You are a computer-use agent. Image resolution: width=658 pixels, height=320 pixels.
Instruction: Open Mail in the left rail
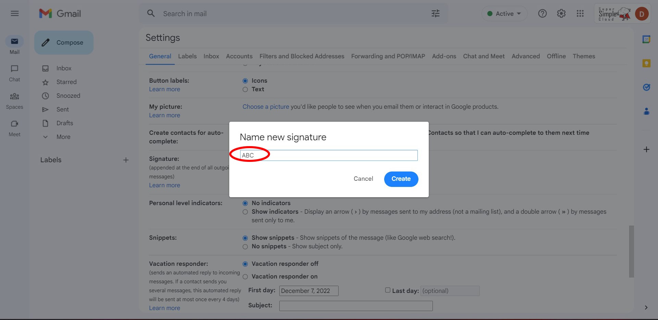14,45
